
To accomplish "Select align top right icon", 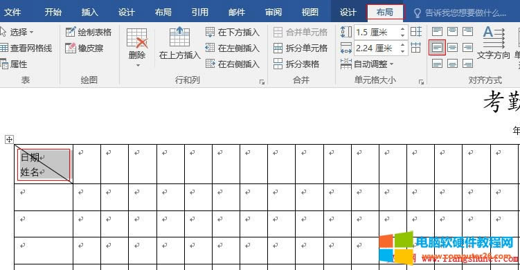I will tap(467, 32).
